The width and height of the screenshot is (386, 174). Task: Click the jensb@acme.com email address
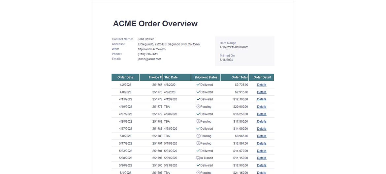pos(149,59)
